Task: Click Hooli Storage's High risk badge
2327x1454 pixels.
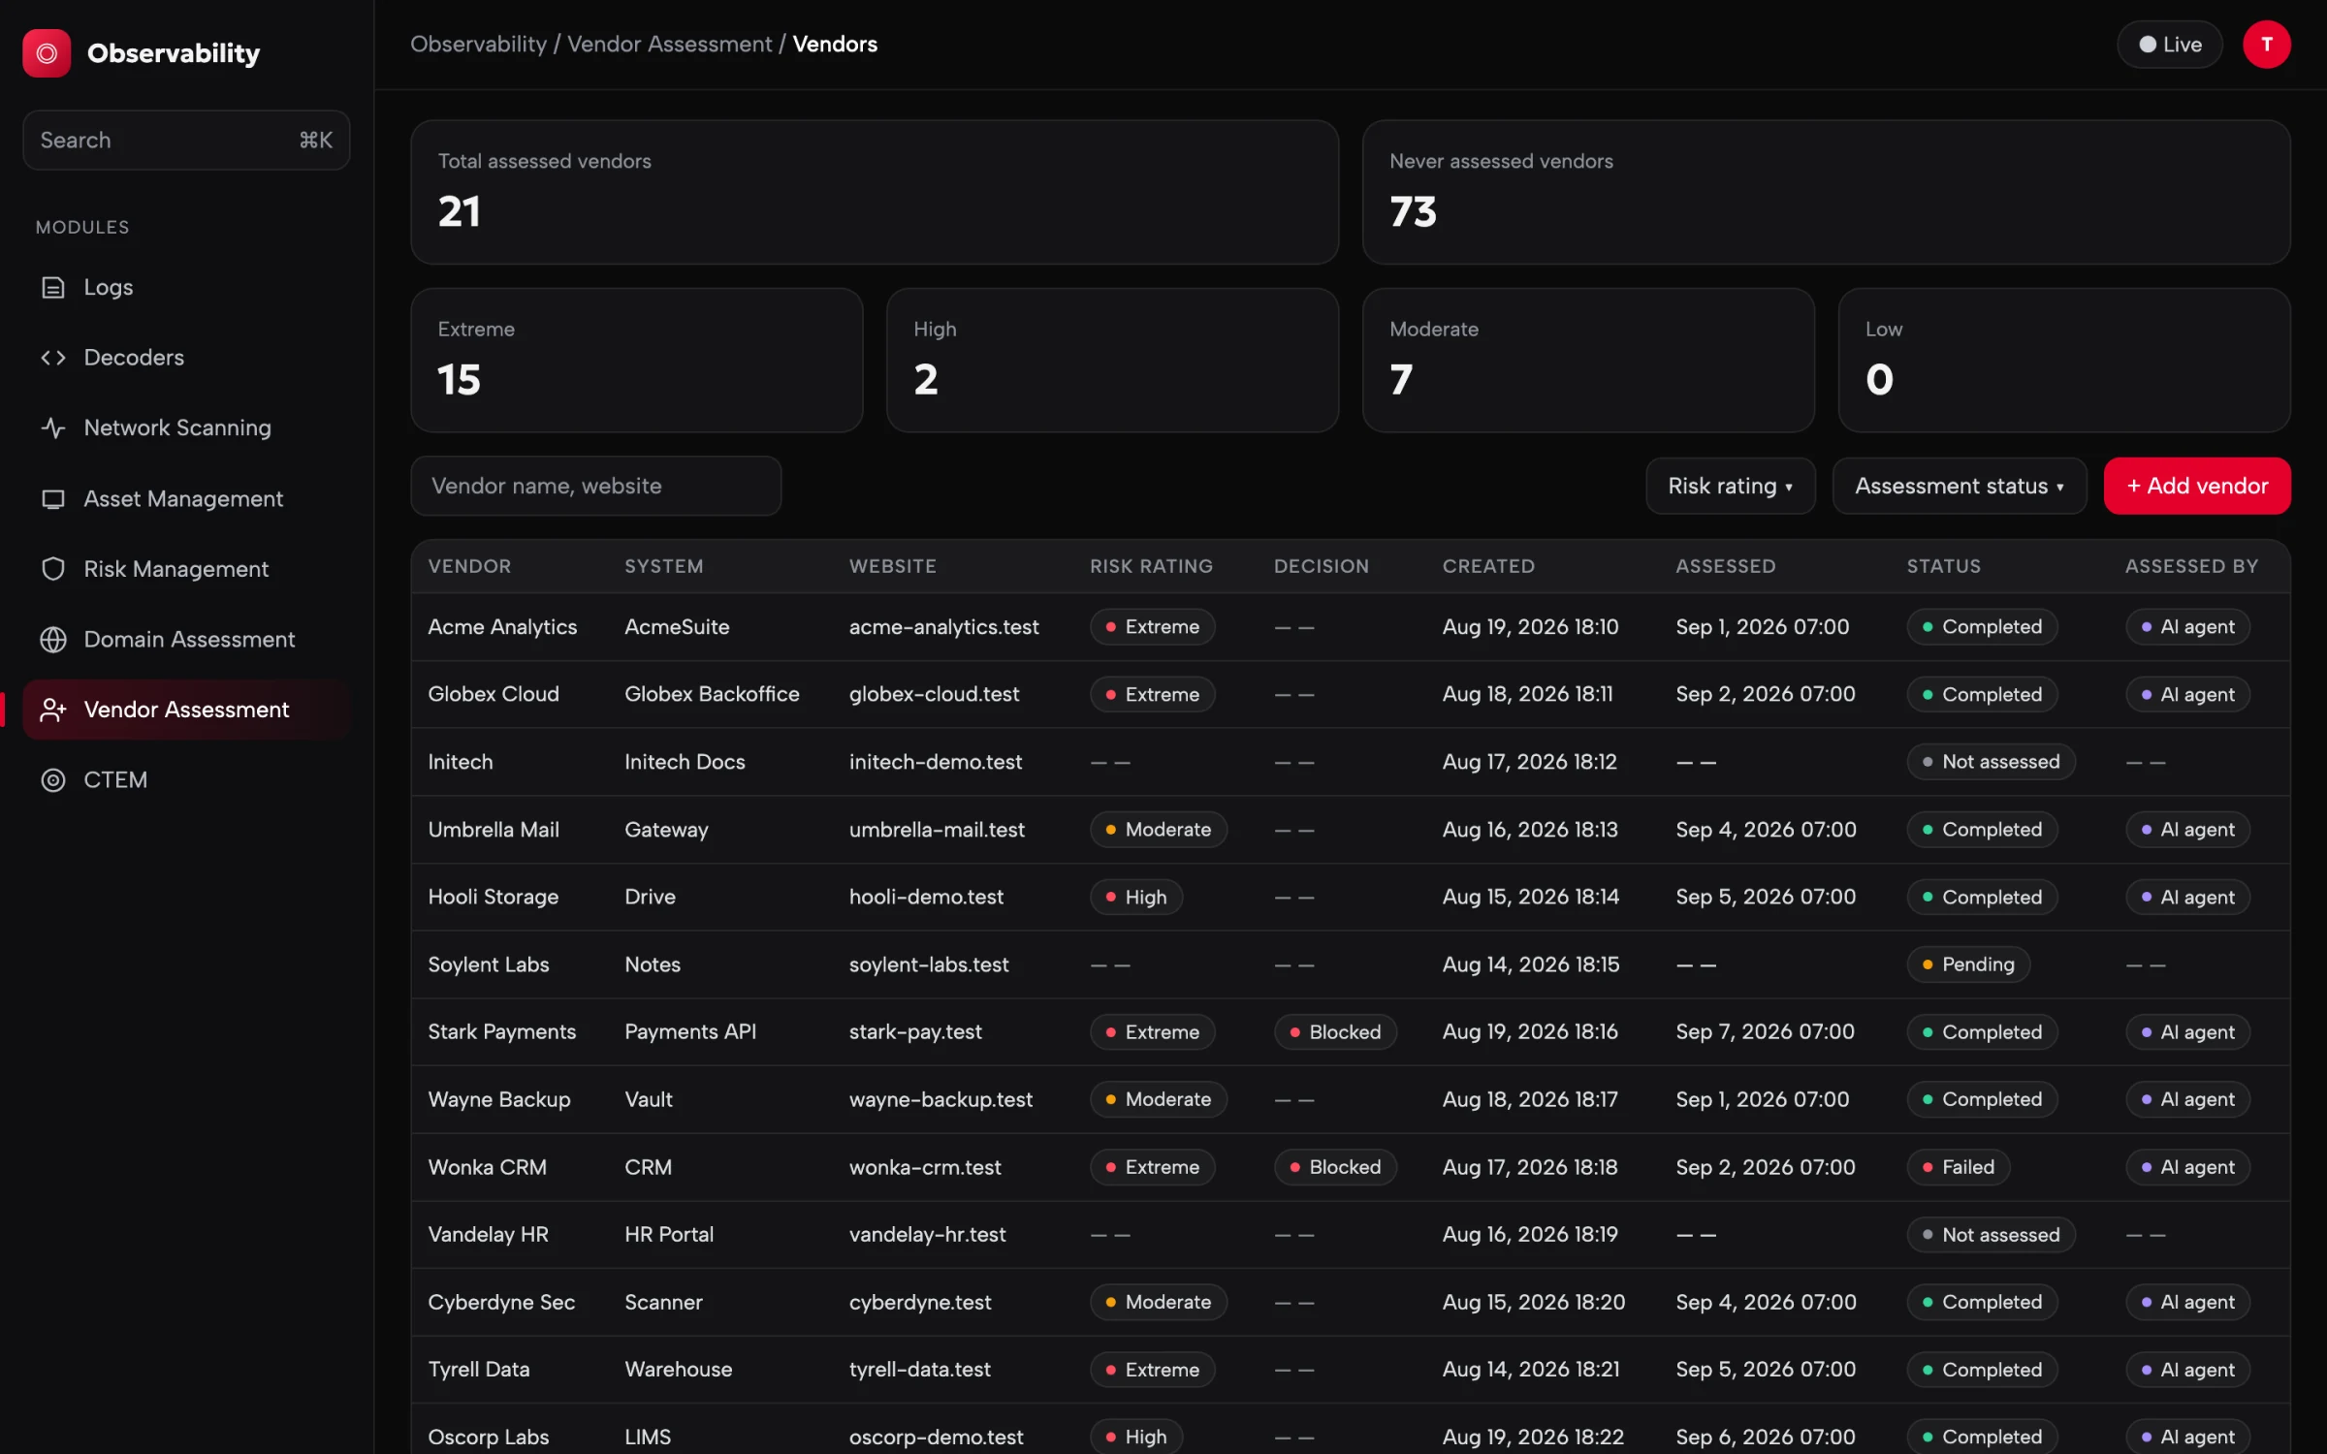Action: (1135, 898)
